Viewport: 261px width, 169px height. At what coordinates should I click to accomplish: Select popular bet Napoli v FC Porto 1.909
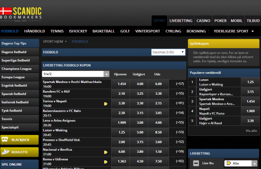coord(250,111)
